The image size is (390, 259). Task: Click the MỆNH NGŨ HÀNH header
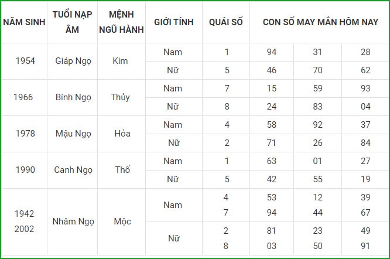coord(121,22)
